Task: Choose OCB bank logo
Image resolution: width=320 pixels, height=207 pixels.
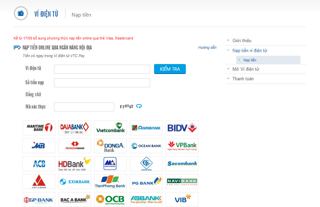Action: [110, 199]
